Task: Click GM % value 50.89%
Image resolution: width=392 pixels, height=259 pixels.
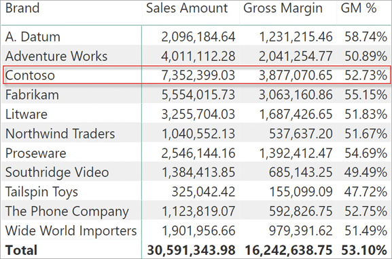Action: click(366, 56)
